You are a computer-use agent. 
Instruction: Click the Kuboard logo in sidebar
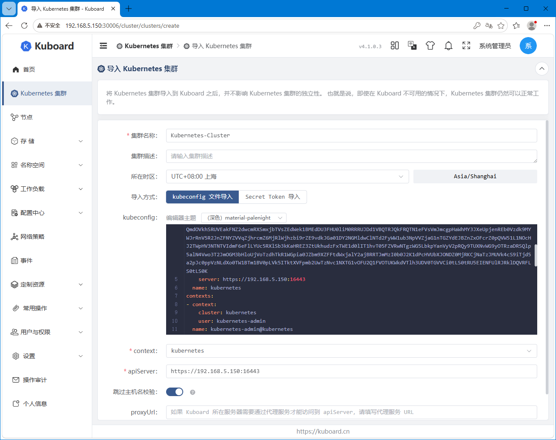click(x=47, y=46)
